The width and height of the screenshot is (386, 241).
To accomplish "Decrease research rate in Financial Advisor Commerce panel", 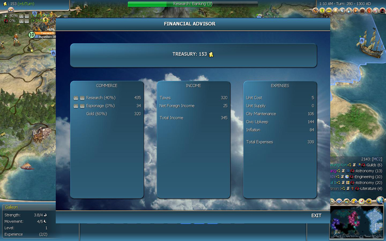I will coord(82,98).
